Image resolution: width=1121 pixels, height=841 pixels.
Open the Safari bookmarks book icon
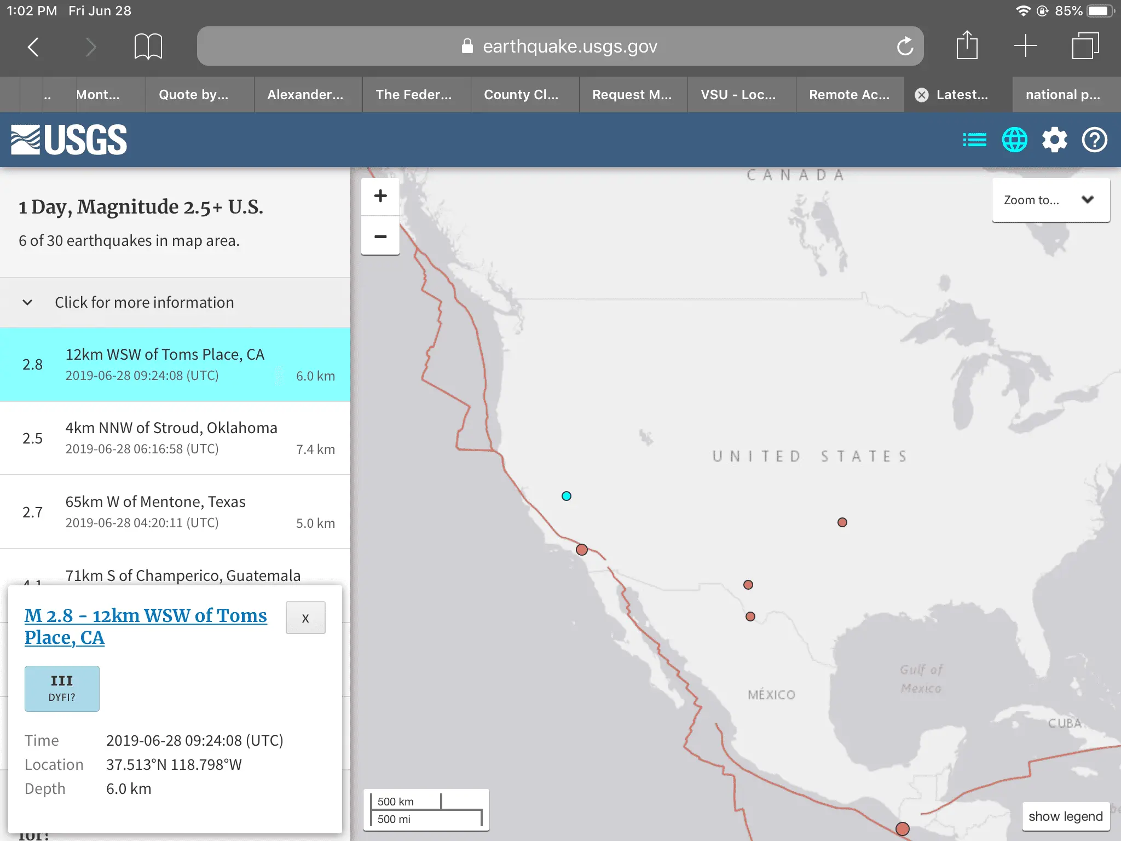pos(148,46)
